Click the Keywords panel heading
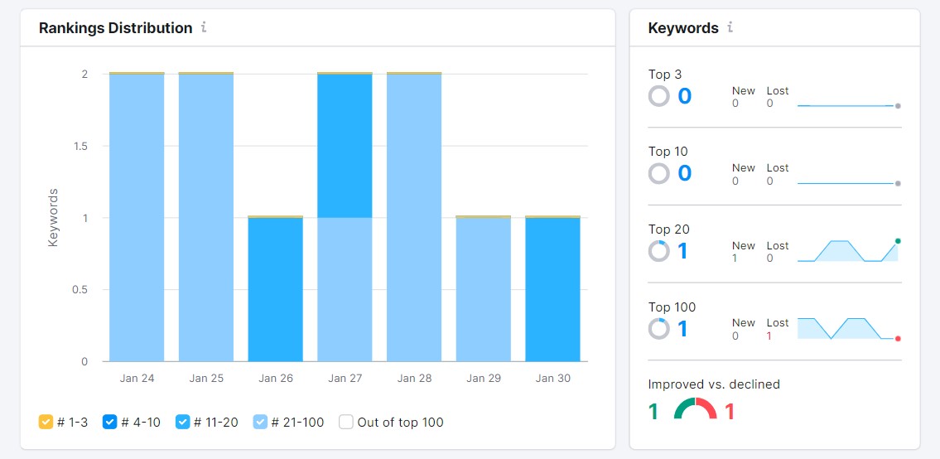Screen dimensions: 940x459 tap(683, 27)
